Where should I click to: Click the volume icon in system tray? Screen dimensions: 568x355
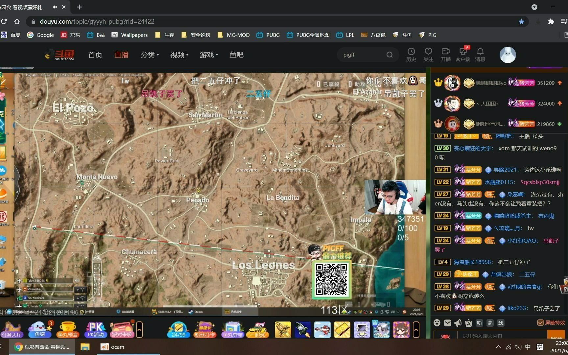tap(518, 347)
